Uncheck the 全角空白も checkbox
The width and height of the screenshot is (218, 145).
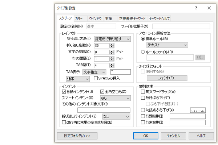pos(102,91)
